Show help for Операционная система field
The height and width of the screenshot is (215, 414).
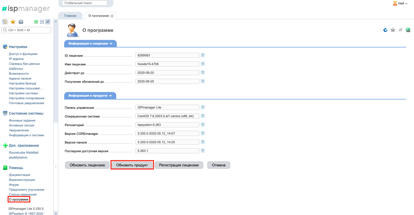click(x=203, y=116)
